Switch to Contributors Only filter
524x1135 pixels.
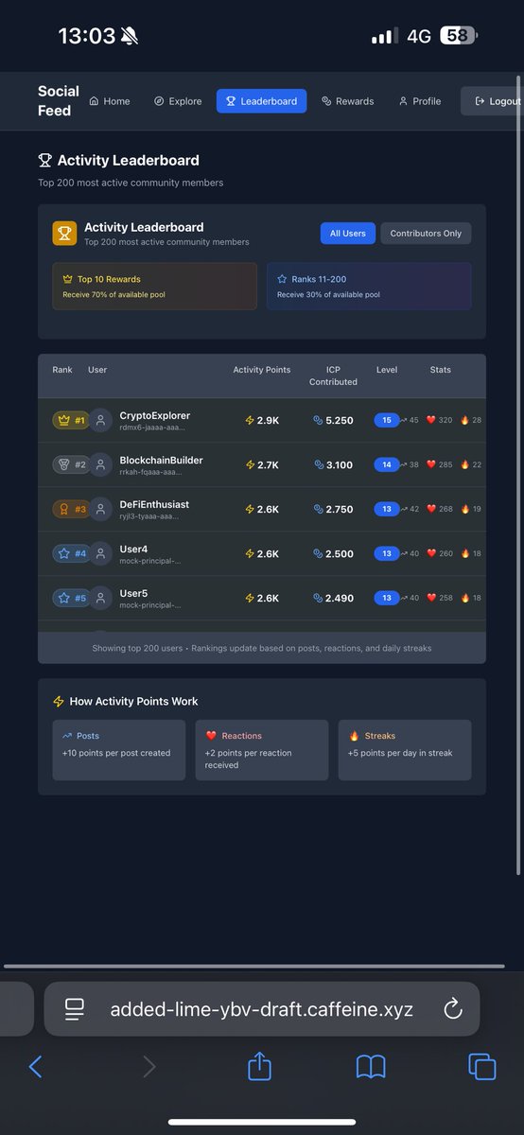tap(426, 234)
